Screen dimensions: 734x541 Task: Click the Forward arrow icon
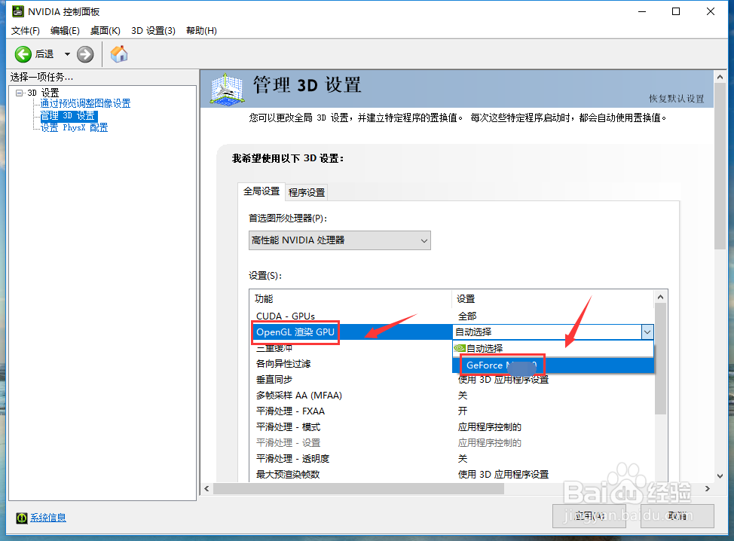click(85, 54)
